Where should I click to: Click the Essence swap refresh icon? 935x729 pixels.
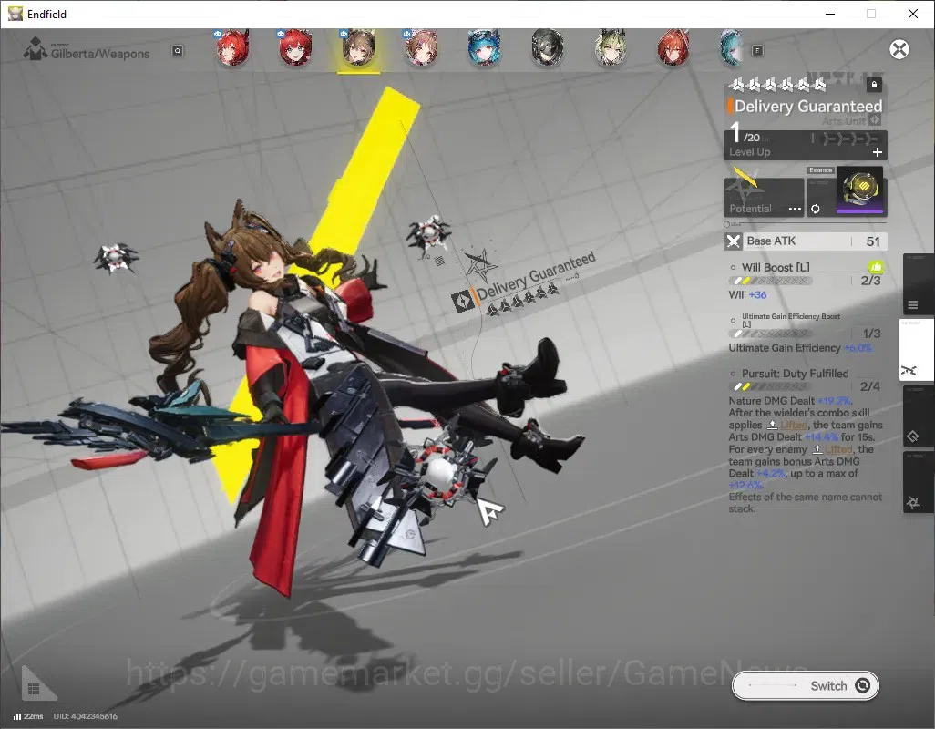[x=815, y=209]
